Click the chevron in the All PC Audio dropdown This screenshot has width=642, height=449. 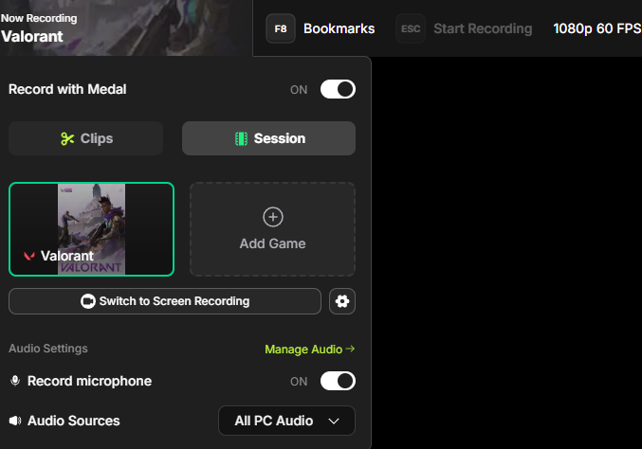coord(334,422)
